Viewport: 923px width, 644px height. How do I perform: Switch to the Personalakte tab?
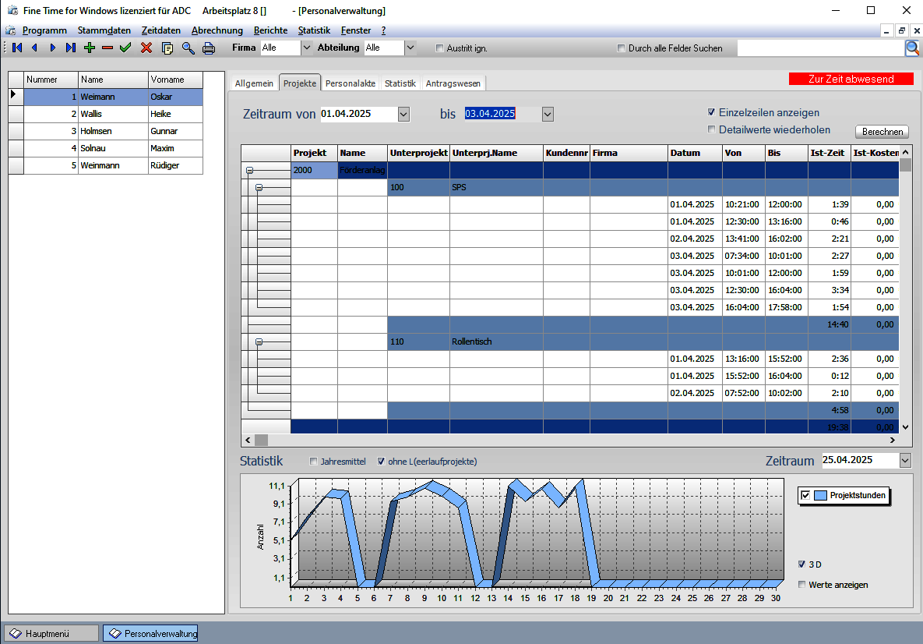[x=351, y=83]
